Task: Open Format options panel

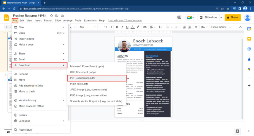Action: pos(219,27)
